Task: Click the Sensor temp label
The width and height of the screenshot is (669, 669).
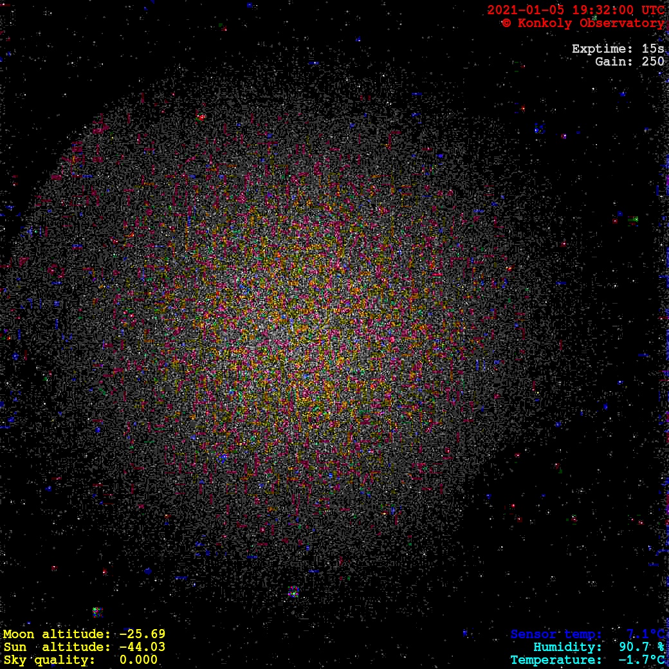Action: (x=556, y=634)
